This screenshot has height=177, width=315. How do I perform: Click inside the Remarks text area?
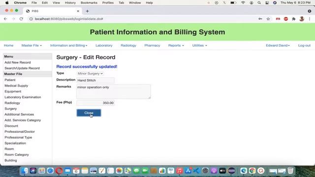(x=114, y=91)
